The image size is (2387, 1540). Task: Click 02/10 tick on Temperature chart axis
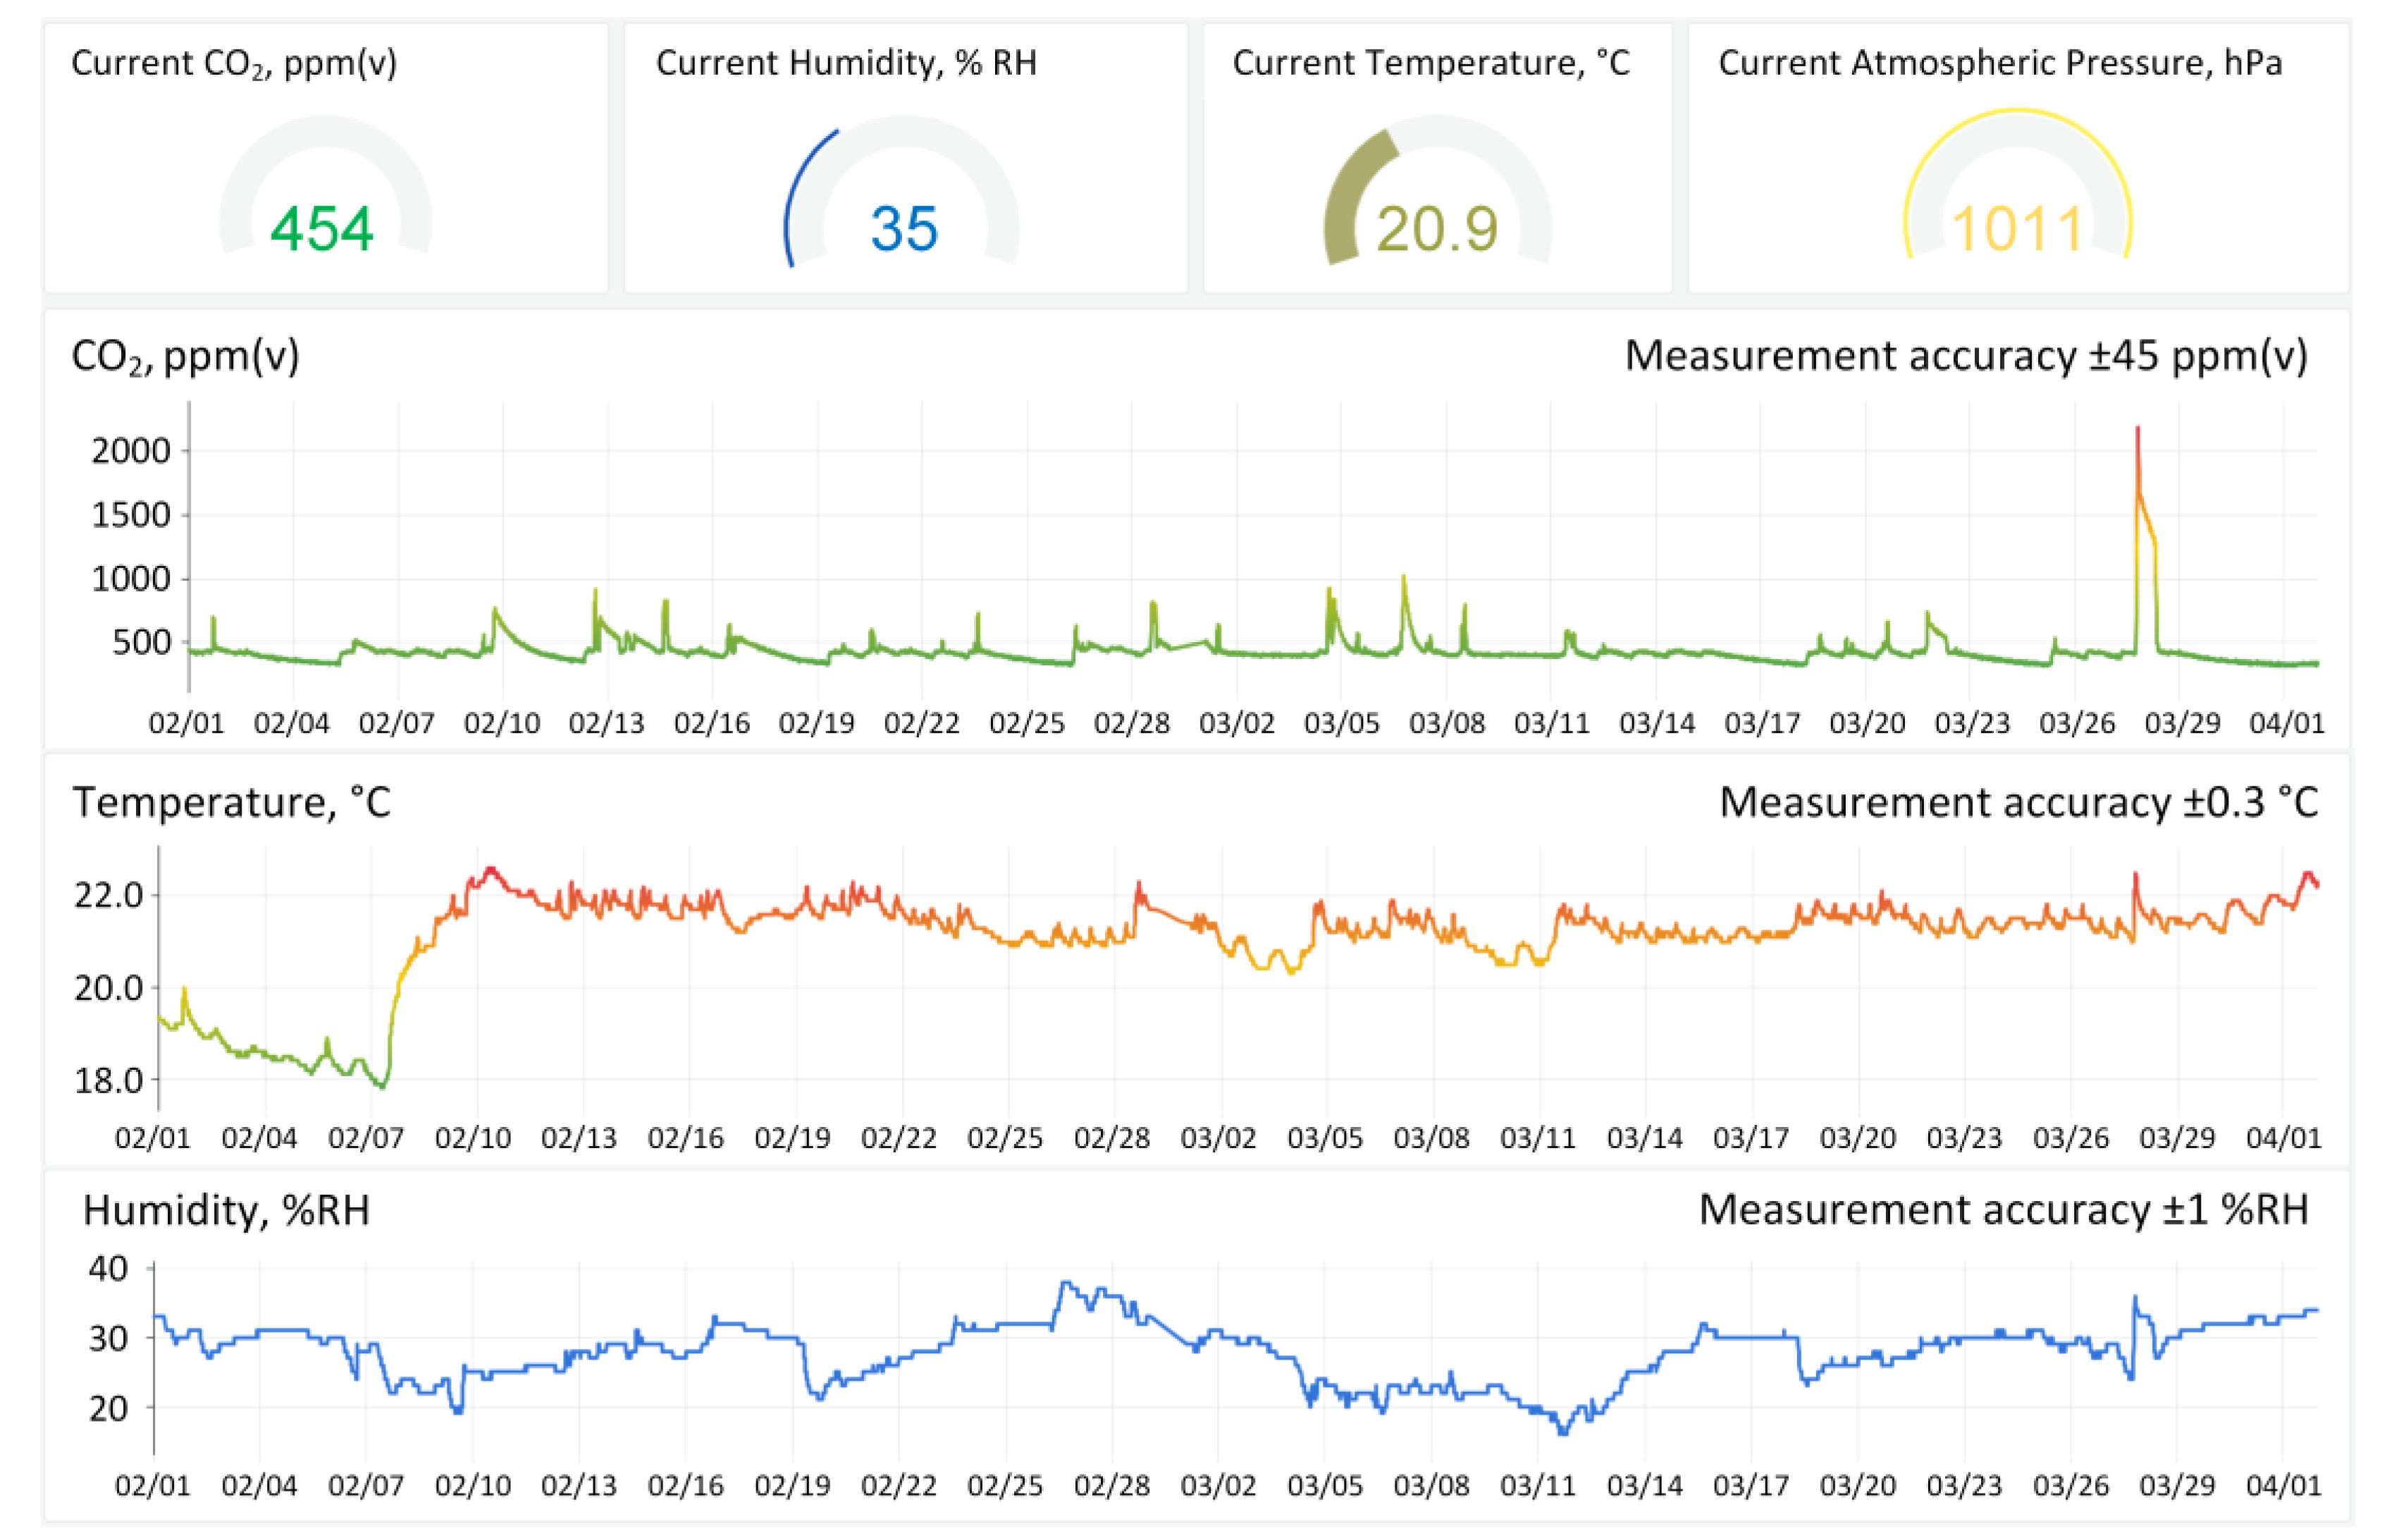(473, 1138)
